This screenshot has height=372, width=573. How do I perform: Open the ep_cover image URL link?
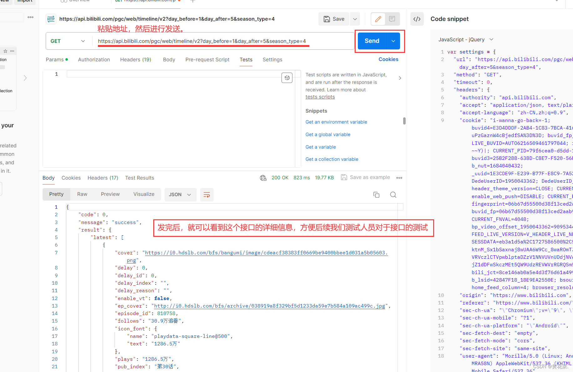tap(269, 306)
